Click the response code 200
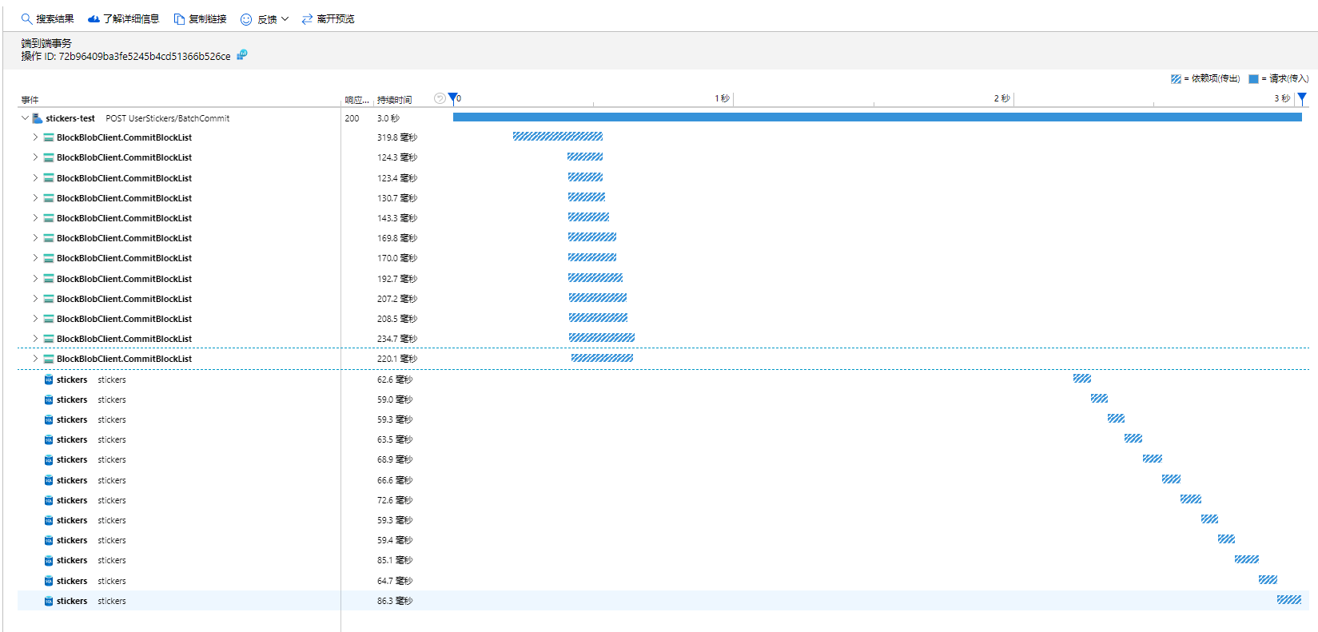Screen dimensions: 1318x632 point(352,118)
